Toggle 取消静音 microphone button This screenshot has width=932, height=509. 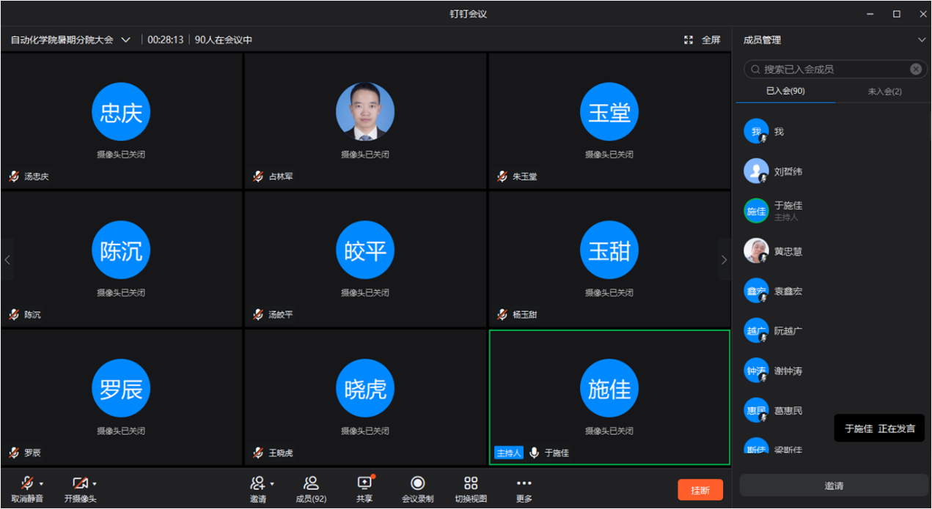(x=27, y=483)
